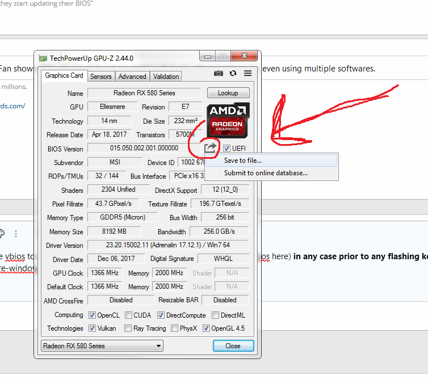Toggle the Vulkan checkbox
The image size is (428, 384).
(93, 328)
